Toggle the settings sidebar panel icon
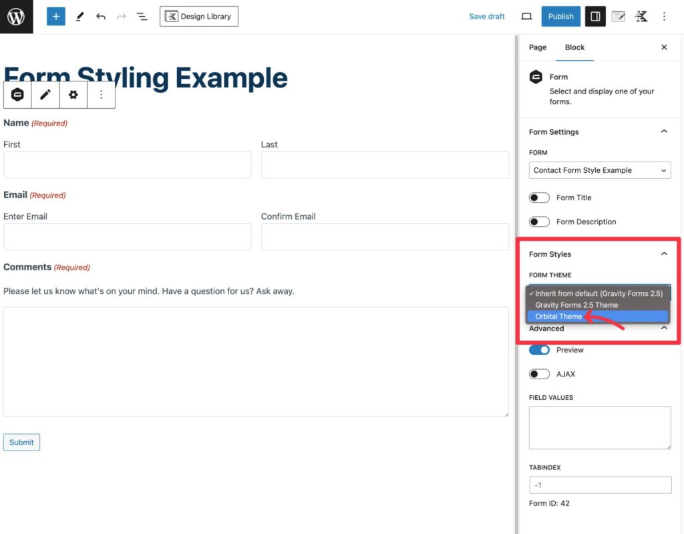The width and height of the screenshot is (684, 534). pyautogui.click(x=595, y=16)
